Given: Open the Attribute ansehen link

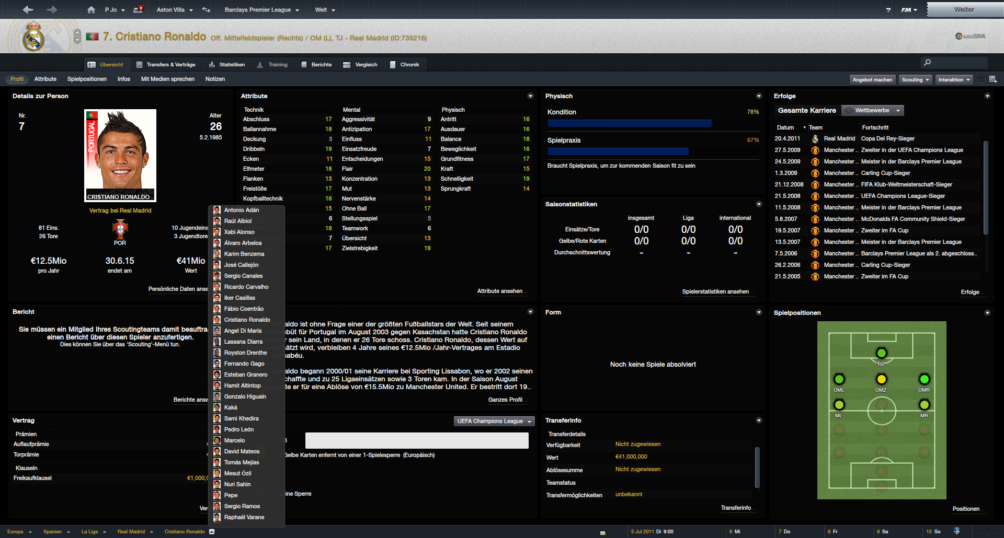Looking at the screenshot, I should click(x=500, y=291).
